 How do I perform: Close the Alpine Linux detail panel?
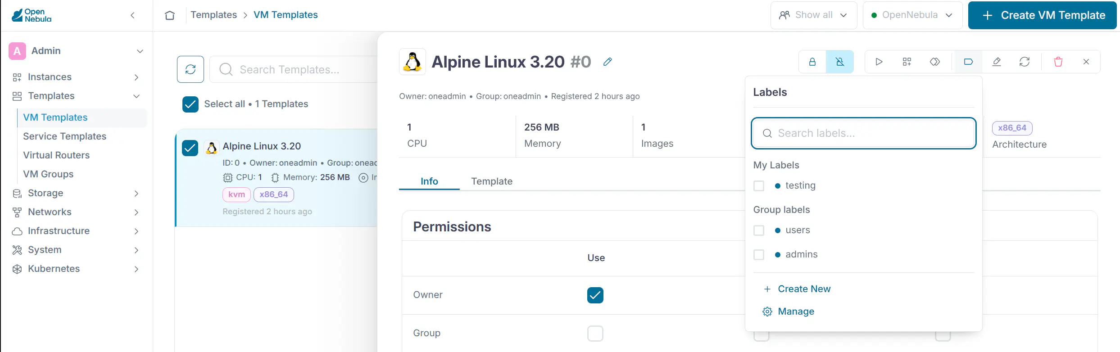coord(1086,62)
